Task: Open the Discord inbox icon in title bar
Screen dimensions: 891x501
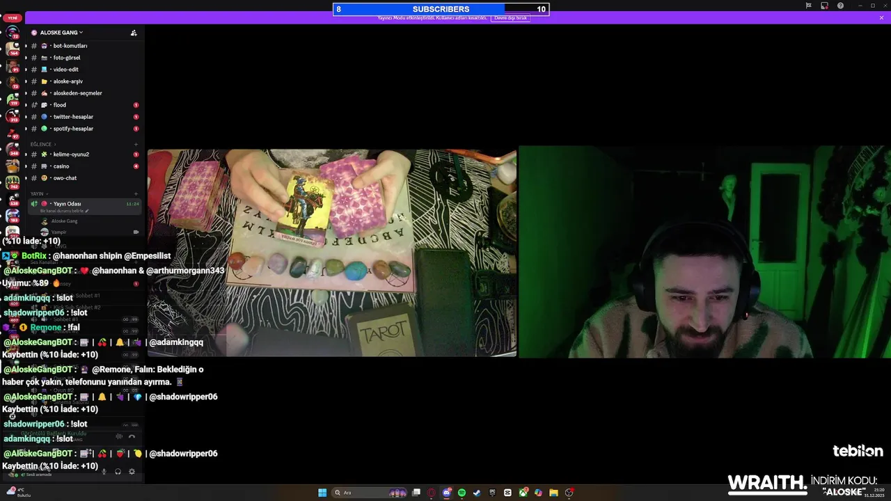Action: point(825,6)
